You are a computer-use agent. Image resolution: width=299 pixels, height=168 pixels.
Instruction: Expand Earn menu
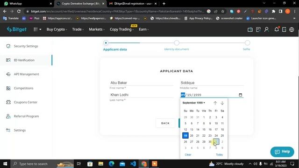(144, 29)
